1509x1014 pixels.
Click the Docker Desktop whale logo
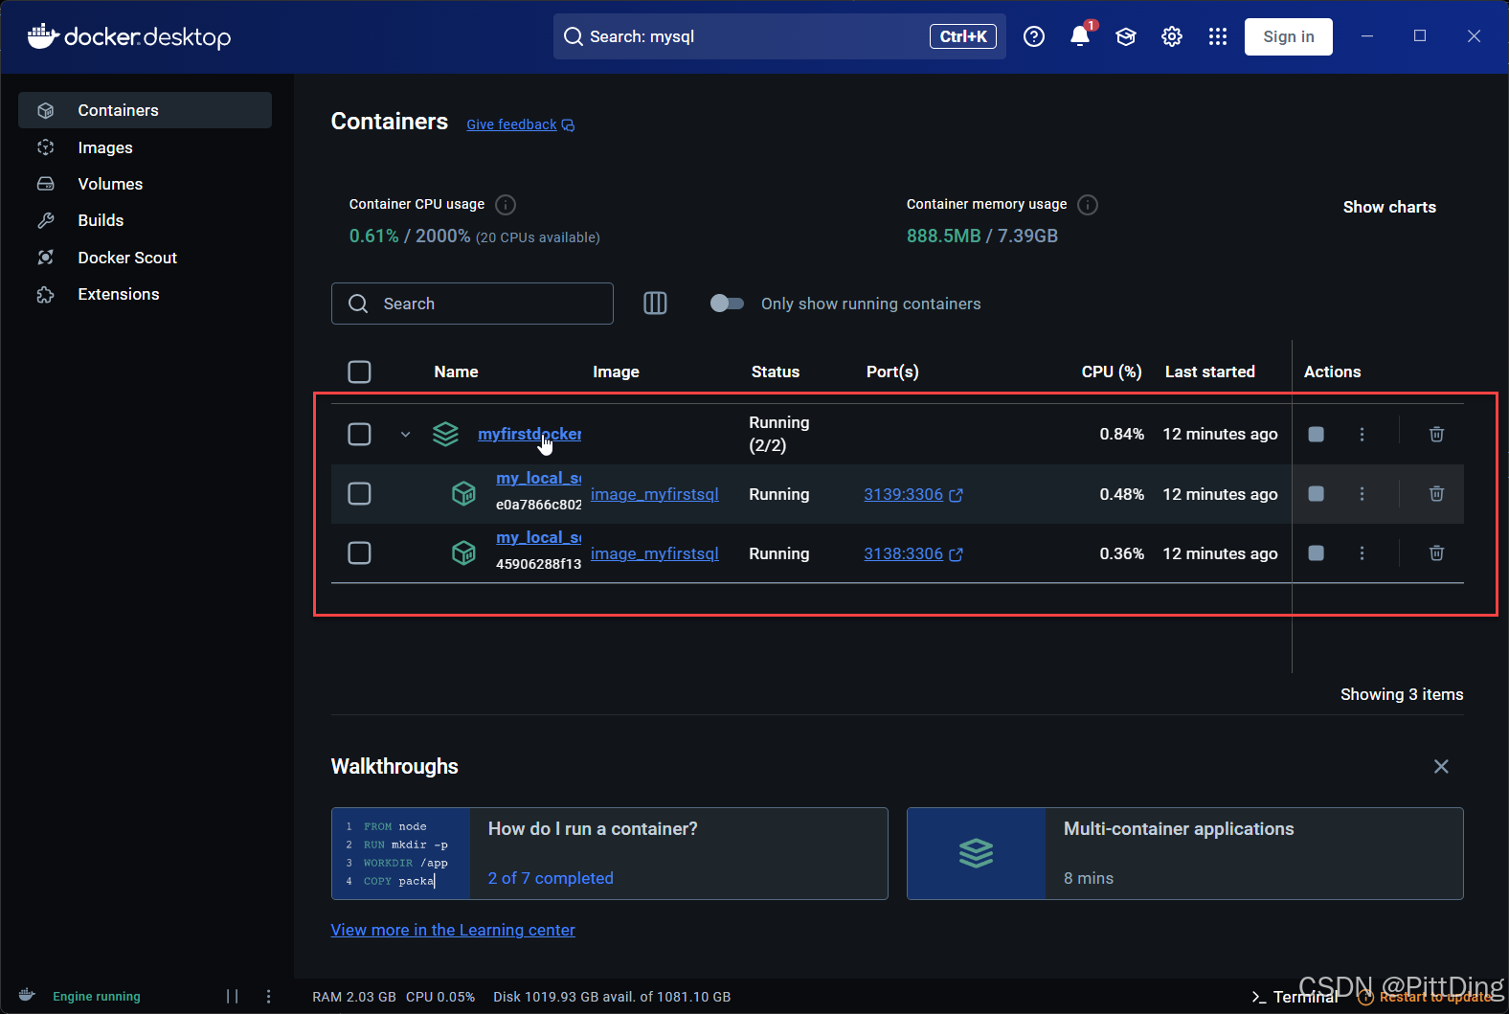tap(129, 36)
